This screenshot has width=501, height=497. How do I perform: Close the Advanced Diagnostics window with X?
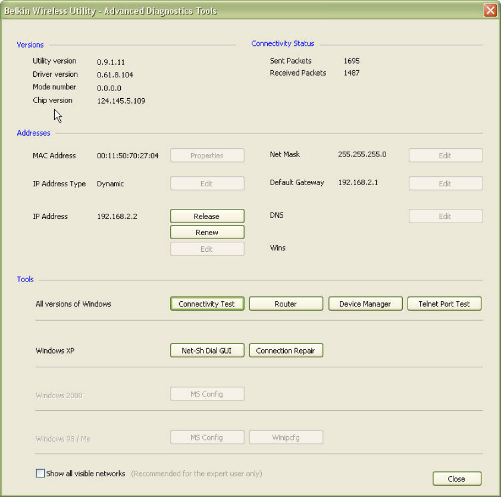point(490,10)
